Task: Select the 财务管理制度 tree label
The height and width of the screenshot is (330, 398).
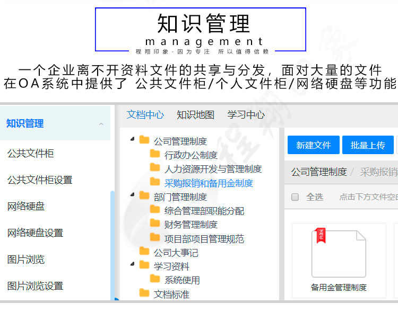Action: [x=191, y=225]
